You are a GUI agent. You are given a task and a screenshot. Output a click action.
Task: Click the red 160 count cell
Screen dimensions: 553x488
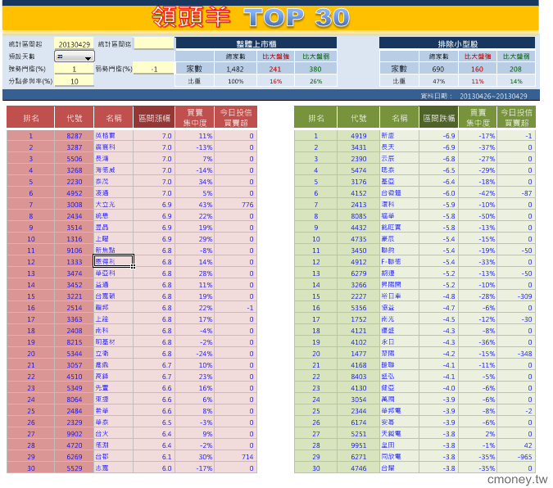(477, 69)
